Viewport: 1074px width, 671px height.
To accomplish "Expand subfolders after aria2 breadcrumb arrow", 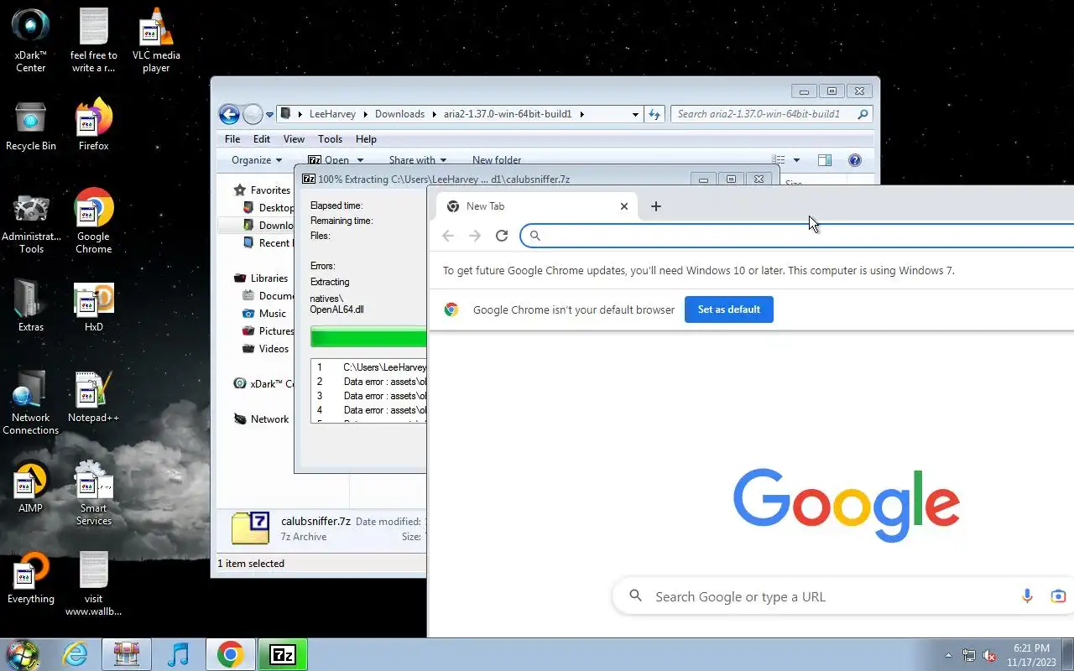I will (x=581, y=114).
